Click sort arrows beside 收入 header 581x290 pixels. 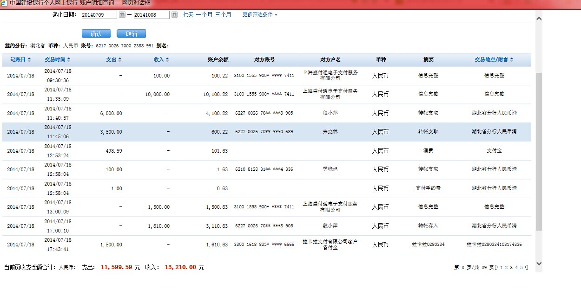coord(167,60)
